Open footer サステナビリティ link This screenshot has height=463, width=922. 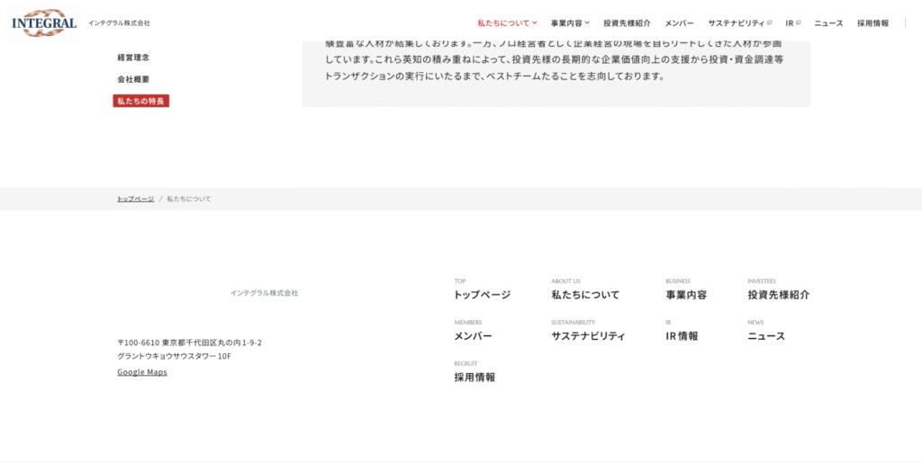coord(588,336)
